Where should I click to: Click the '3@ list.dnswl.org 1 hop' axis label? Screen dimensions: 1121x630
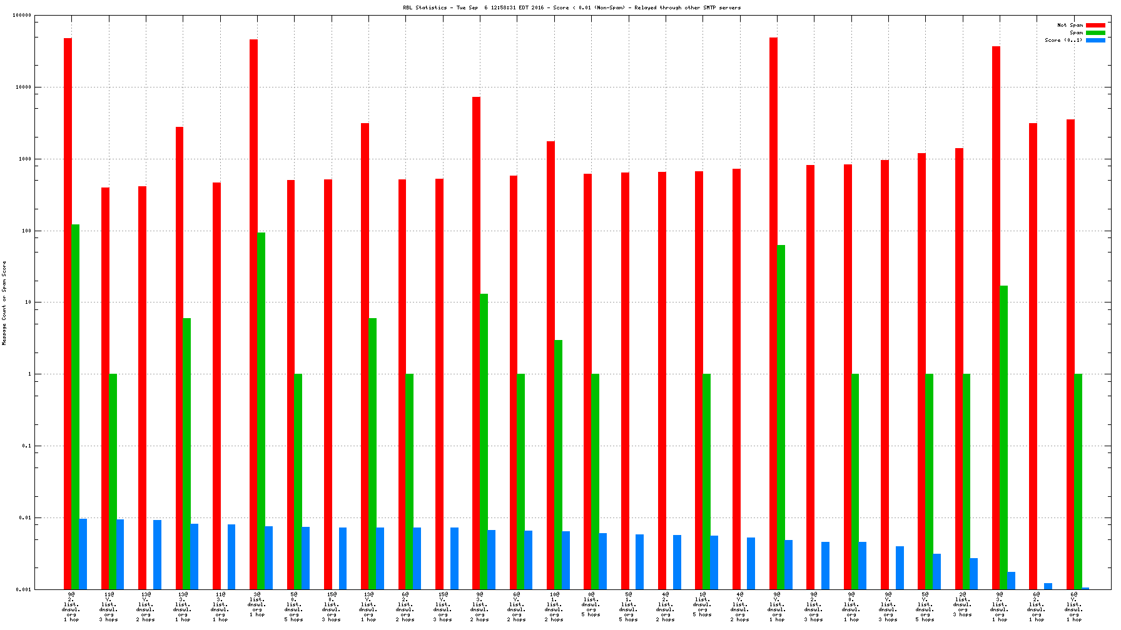tap(257, 604)
